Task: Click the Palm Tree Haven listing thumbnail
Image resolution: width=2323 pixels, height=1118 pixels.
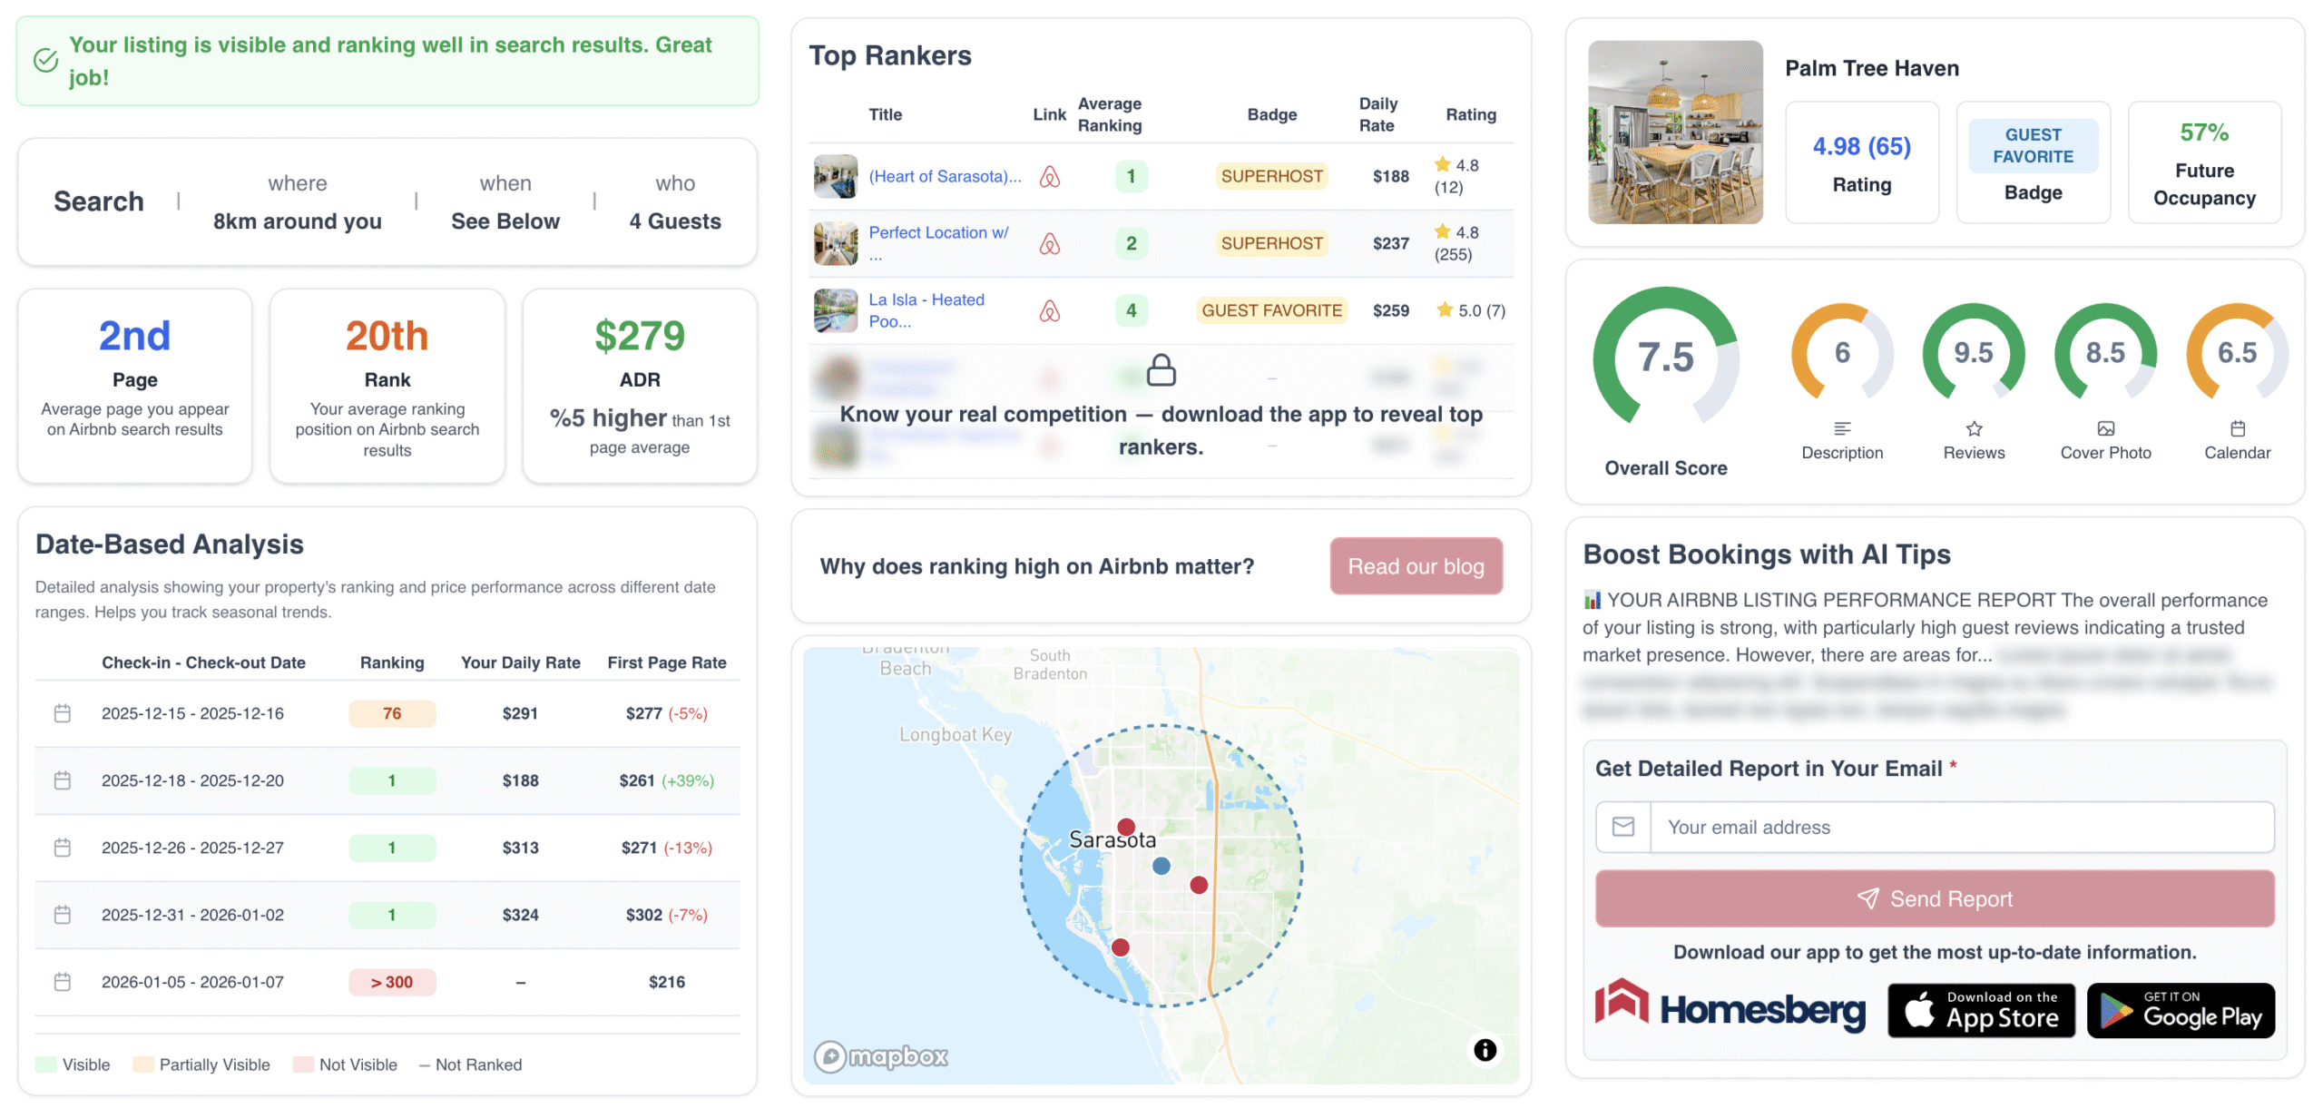Action: pyautogui.click(x=1675, y=132)
